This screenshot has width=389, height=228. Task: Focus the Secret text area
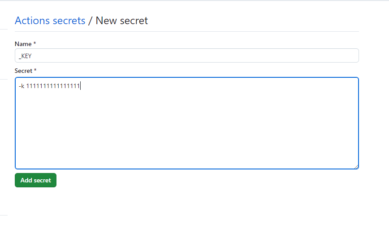coord(187,123)
